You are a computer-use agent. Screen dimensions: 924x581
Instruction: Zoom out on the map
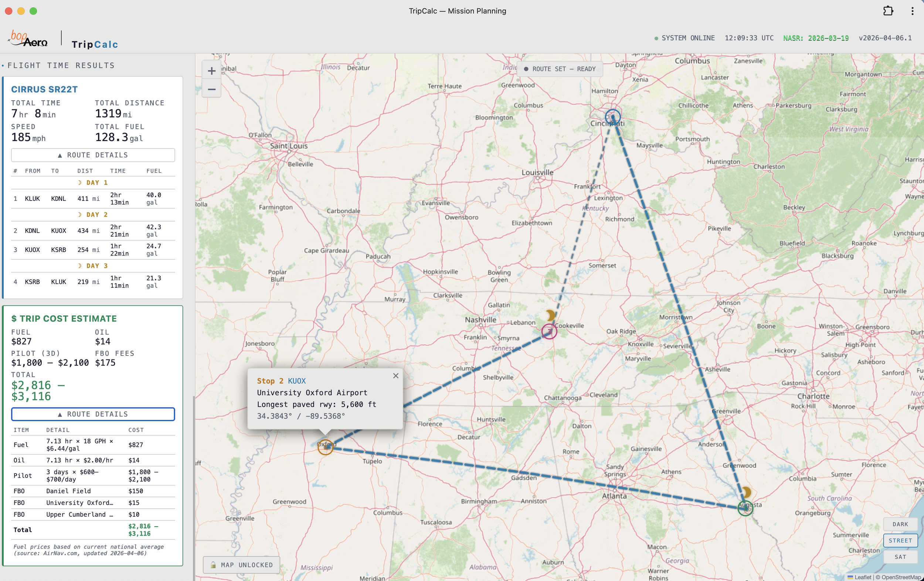(211, 89)
